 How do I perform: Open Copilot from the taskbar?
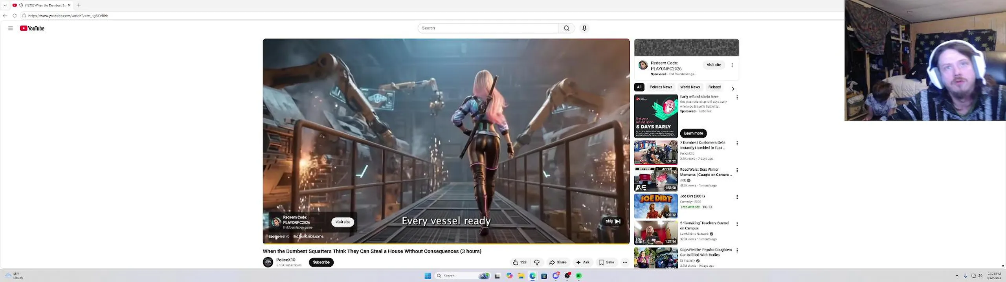click(509, 276)
